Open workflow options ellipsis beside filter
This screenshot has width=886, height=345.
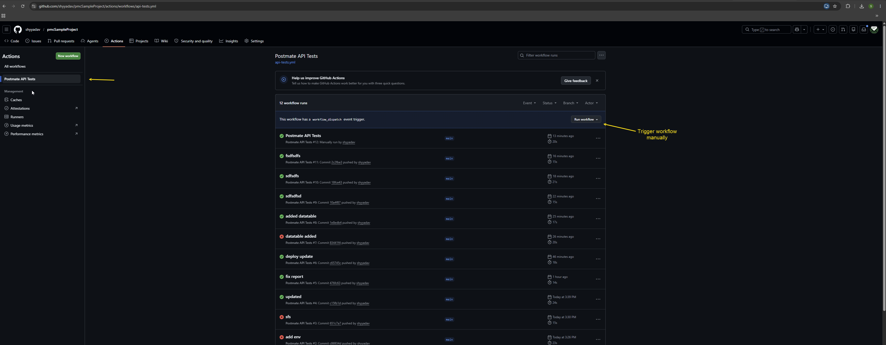pyautogui.click(x=601, y=55)
